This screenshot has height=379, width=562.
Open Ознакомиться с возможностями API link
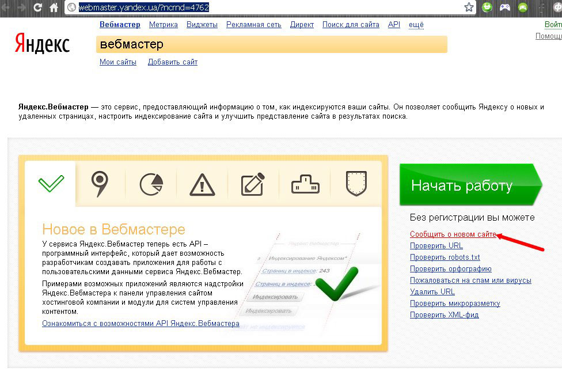click(x=140, y=323)
